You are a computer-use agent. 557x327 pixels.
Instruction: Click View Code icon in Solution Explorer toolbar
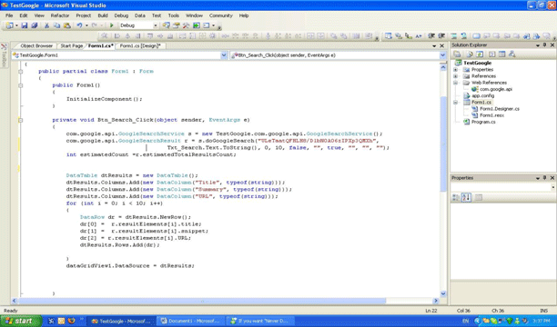[x=492, y=54]
